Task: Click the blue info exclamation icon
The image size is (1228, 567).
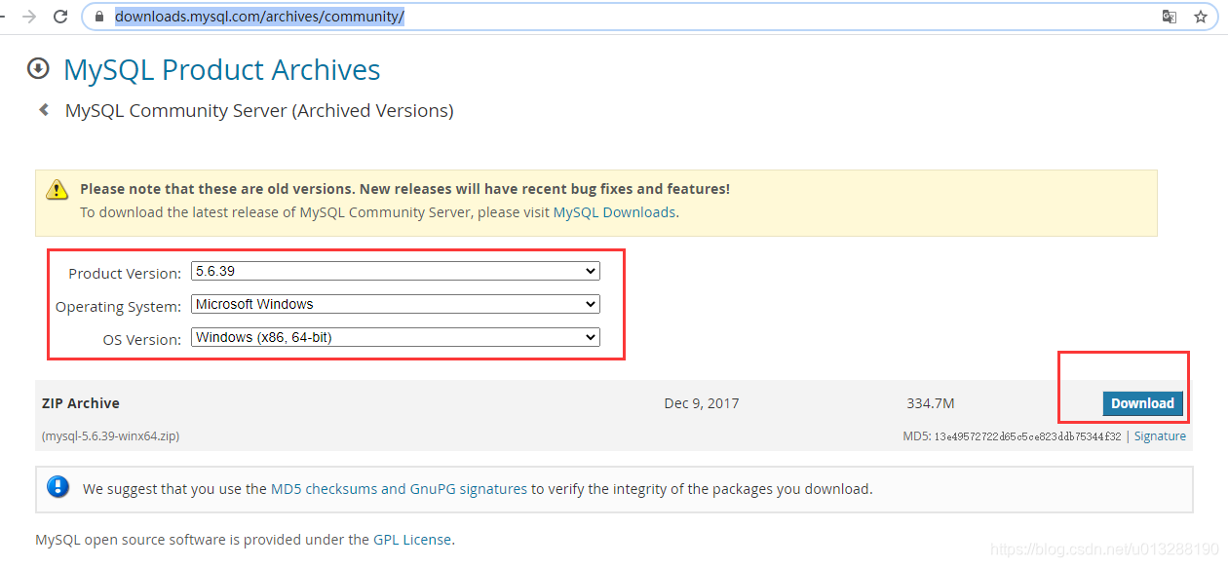Action: [58, 487]
